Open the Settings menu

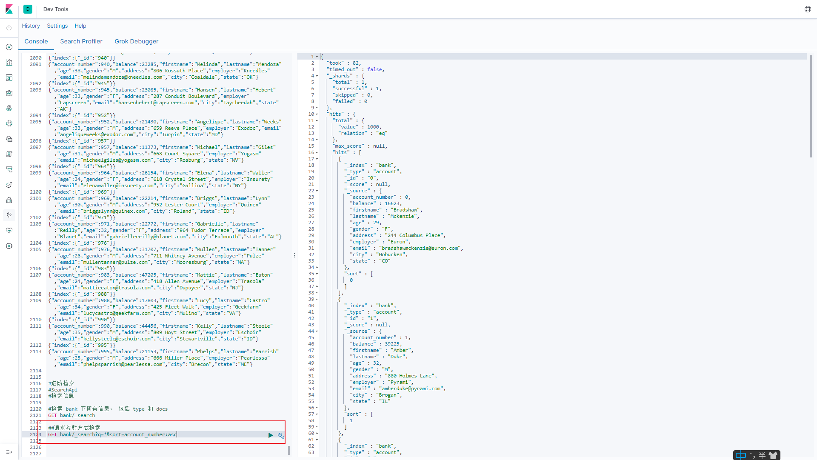click(57, 26)
